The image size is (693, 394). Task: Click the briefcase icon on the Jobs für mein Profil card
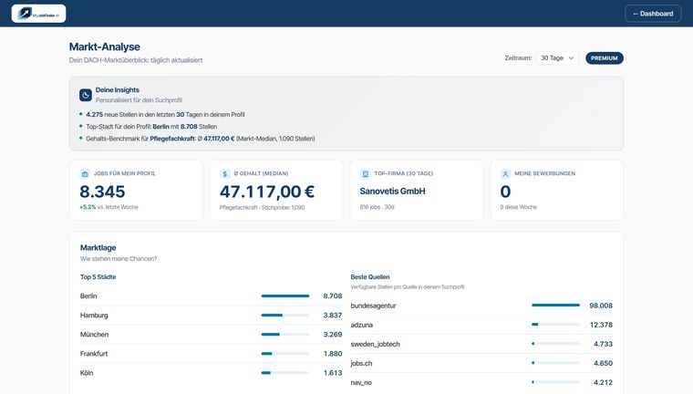point(85,174)
